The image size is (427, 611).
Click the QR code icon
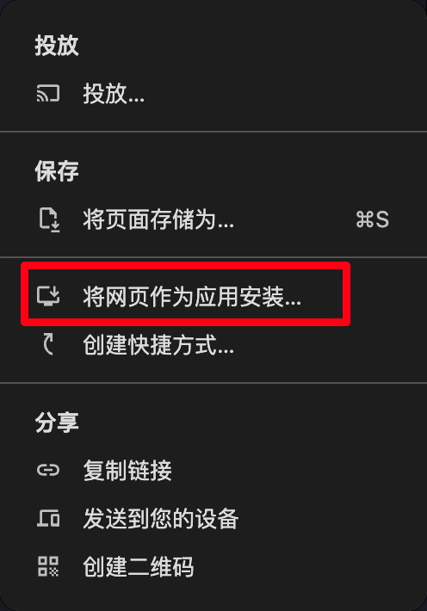[x=48, y=566]
